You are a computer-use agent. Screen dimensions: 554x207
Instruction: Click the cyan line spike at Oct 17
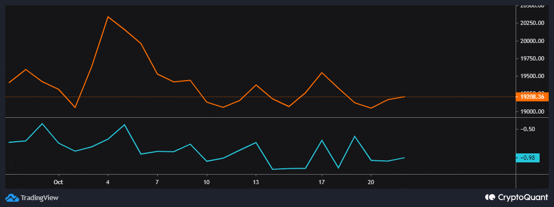point(322,140)
